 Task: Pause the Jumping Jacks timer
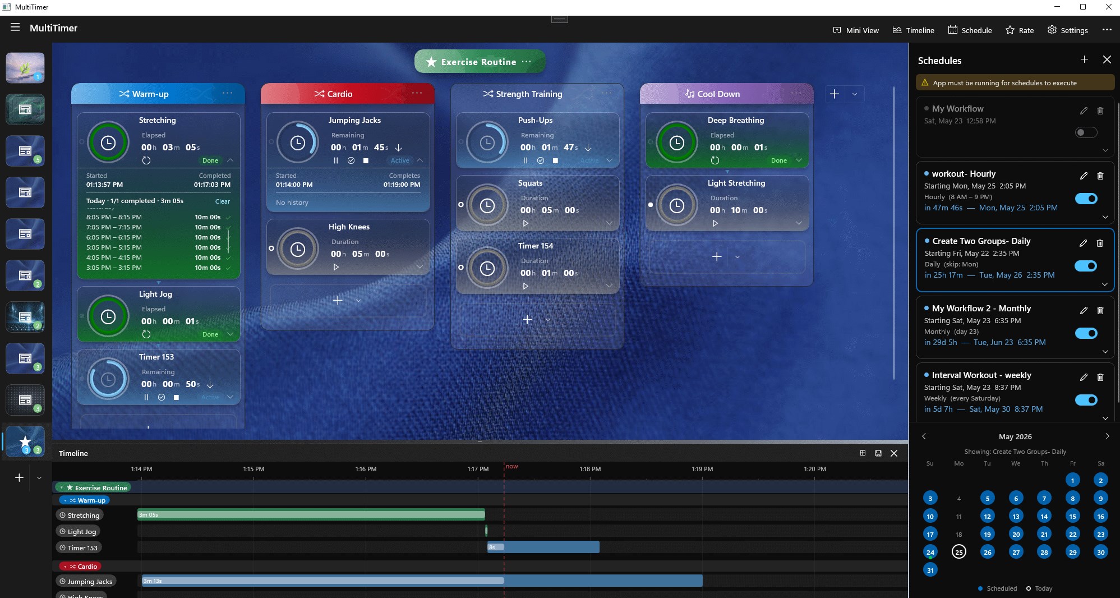pyautogui.click(x=336, y=160)
